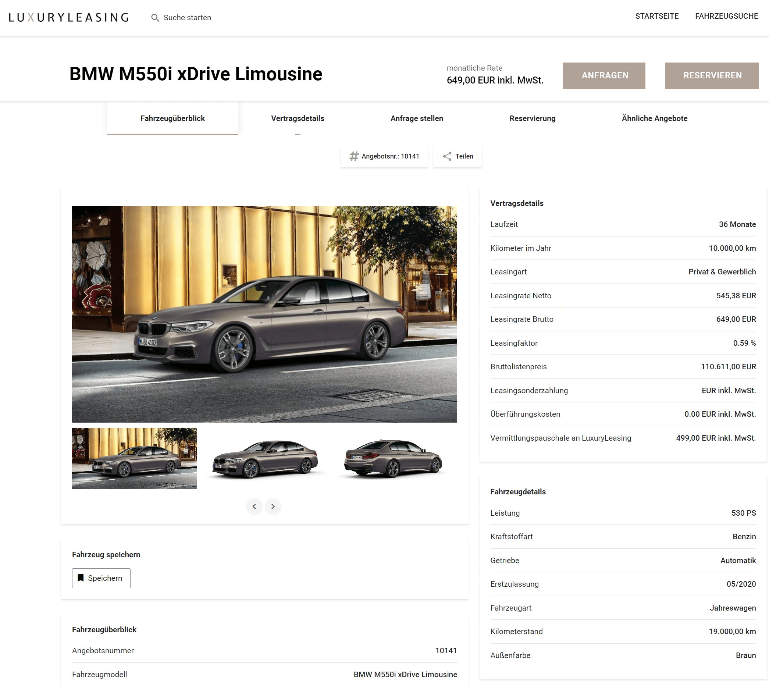Click the bookmark icon in Speichern
Image resolution: width=769 pixels, height=686 pixels.
[81, 578]
